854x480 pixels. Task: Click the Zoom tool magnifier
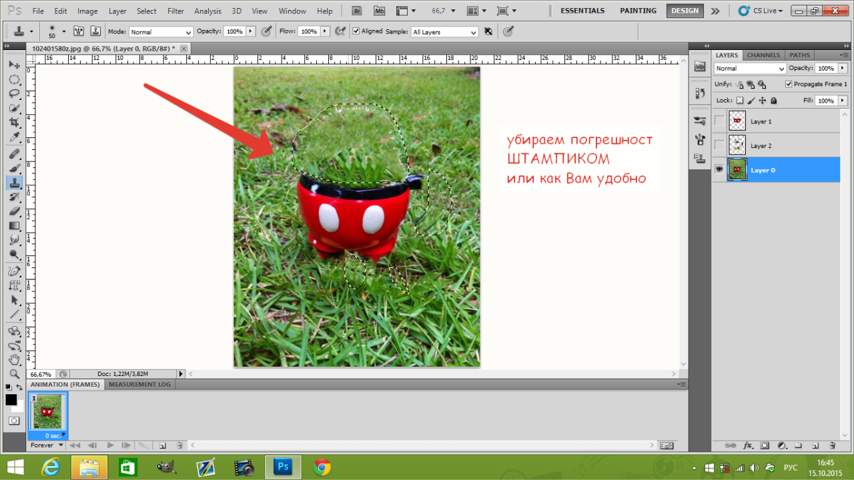tap(14, 374)
